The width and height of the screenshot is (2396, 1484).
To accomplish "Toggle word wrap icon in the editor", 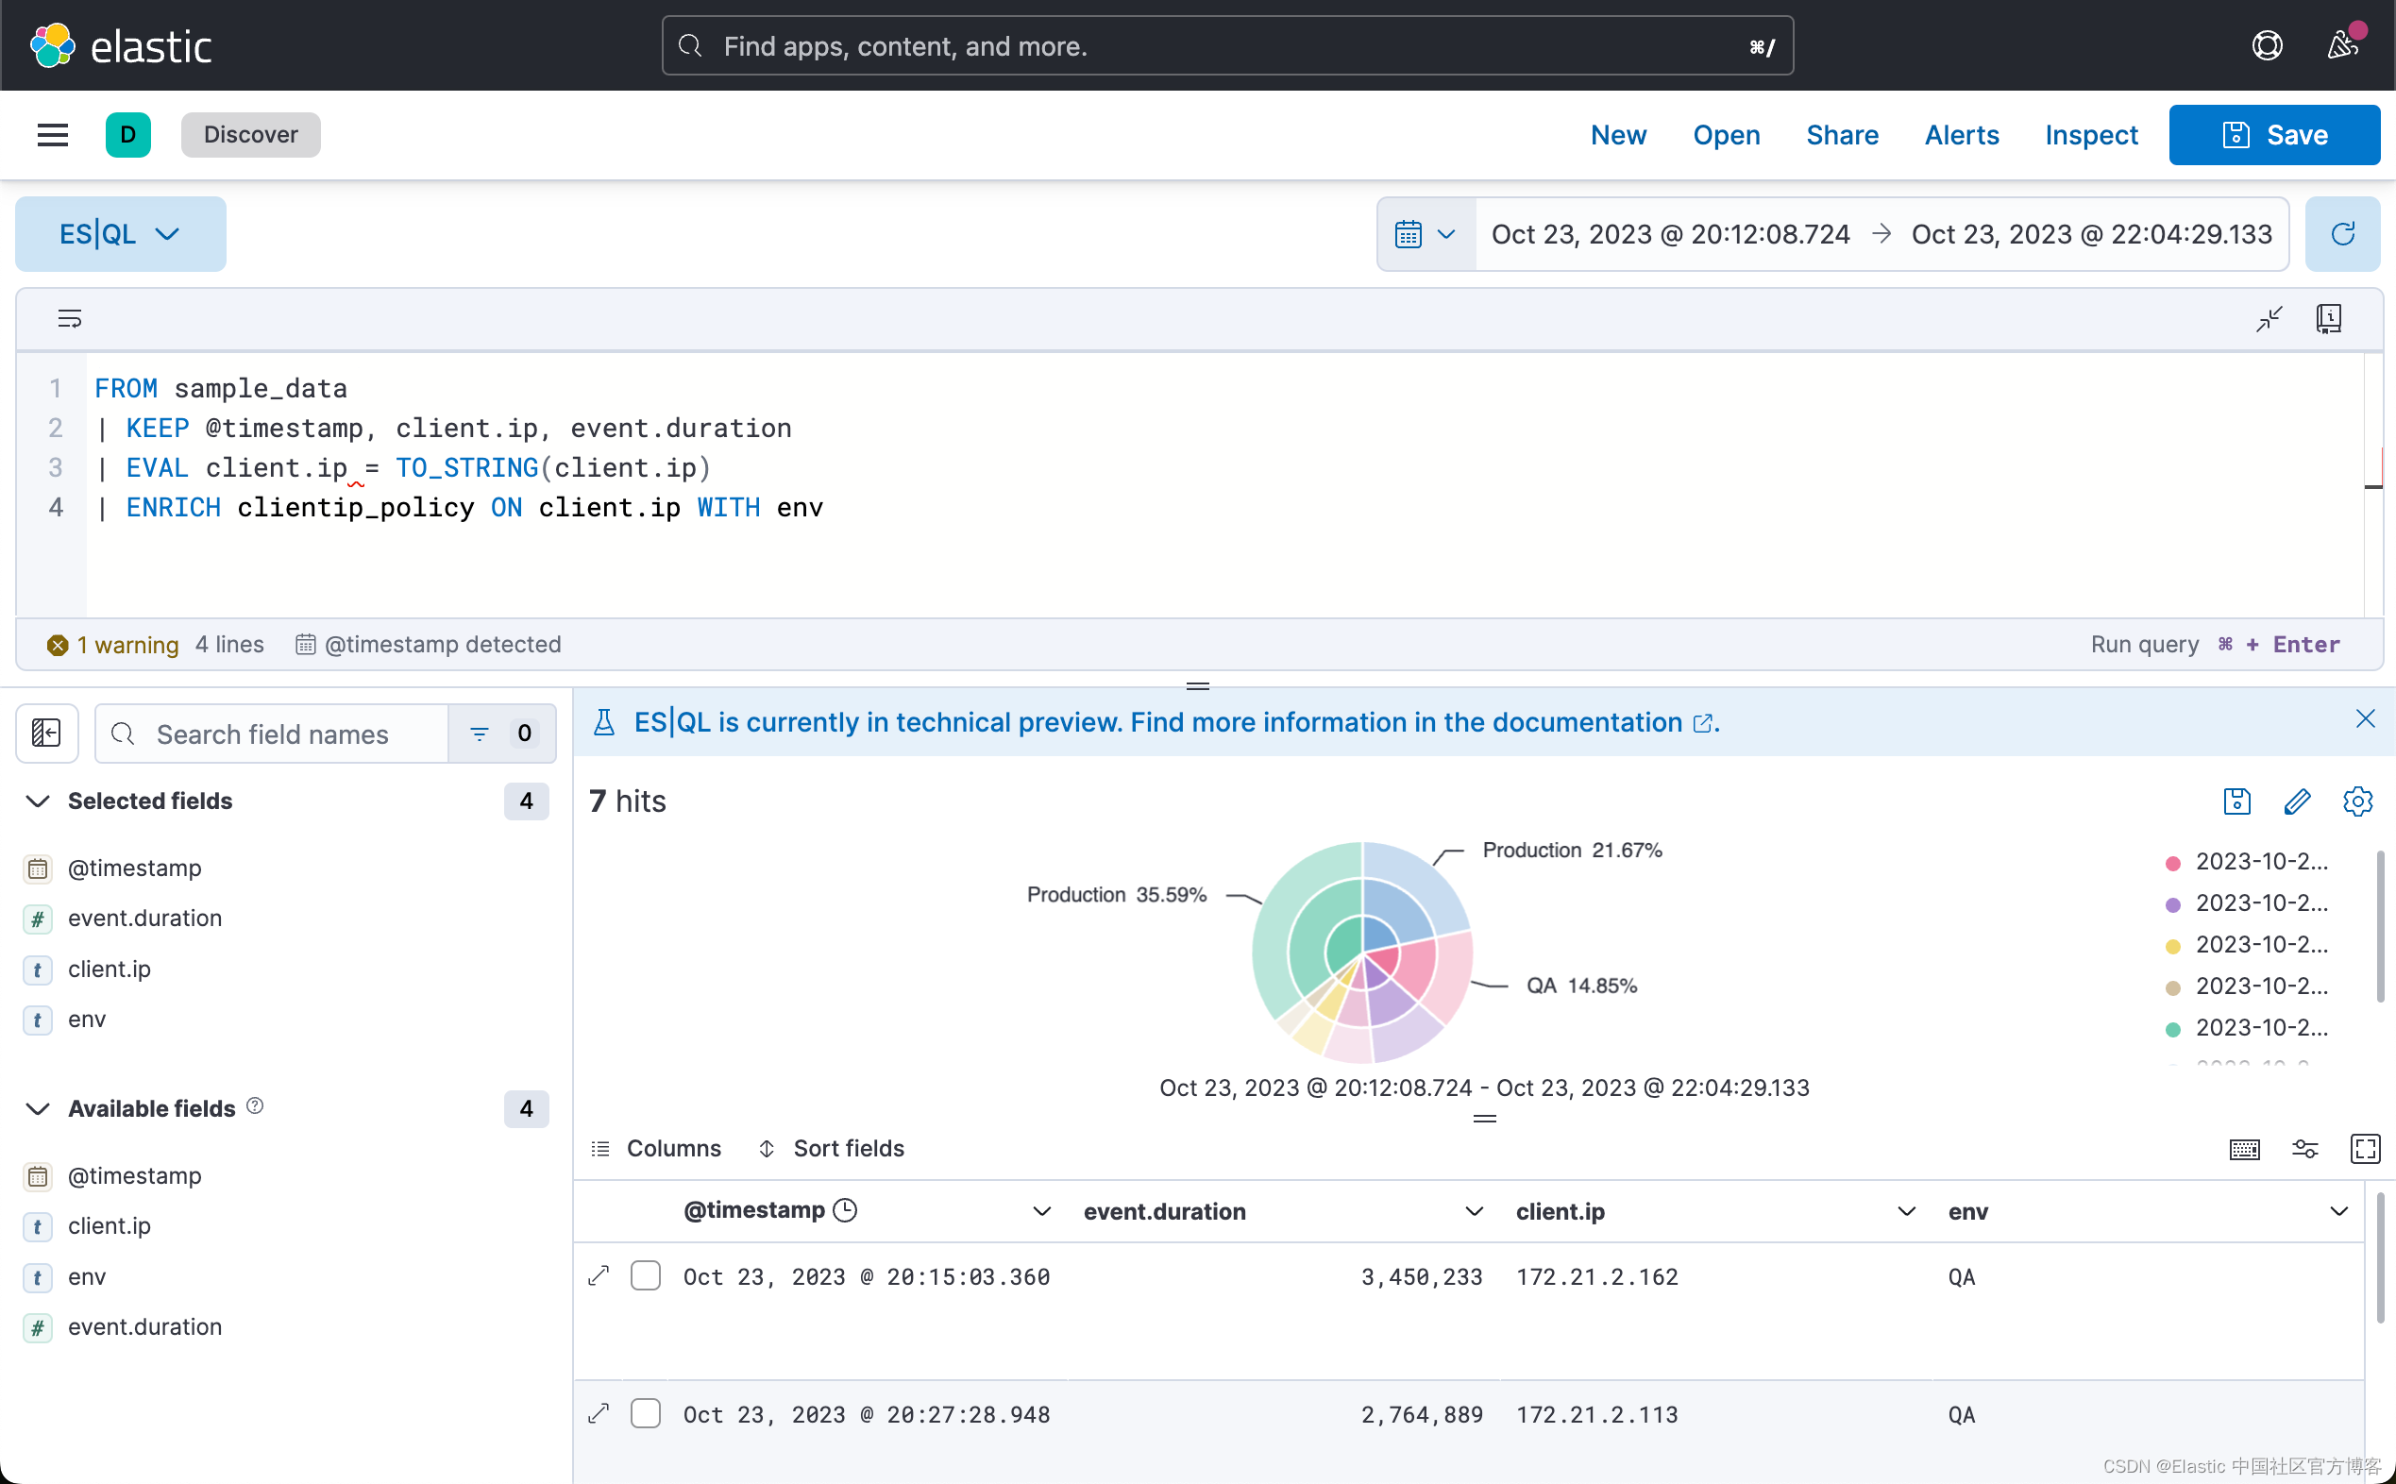I will tap(70, 318).
